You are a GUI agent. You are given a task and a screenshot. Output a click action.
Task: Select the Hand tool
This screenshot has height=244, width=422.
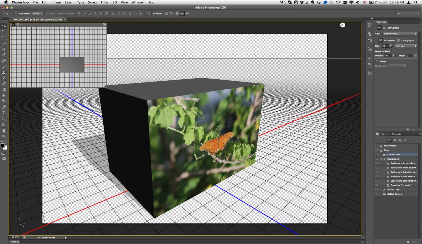click(4, 130)
